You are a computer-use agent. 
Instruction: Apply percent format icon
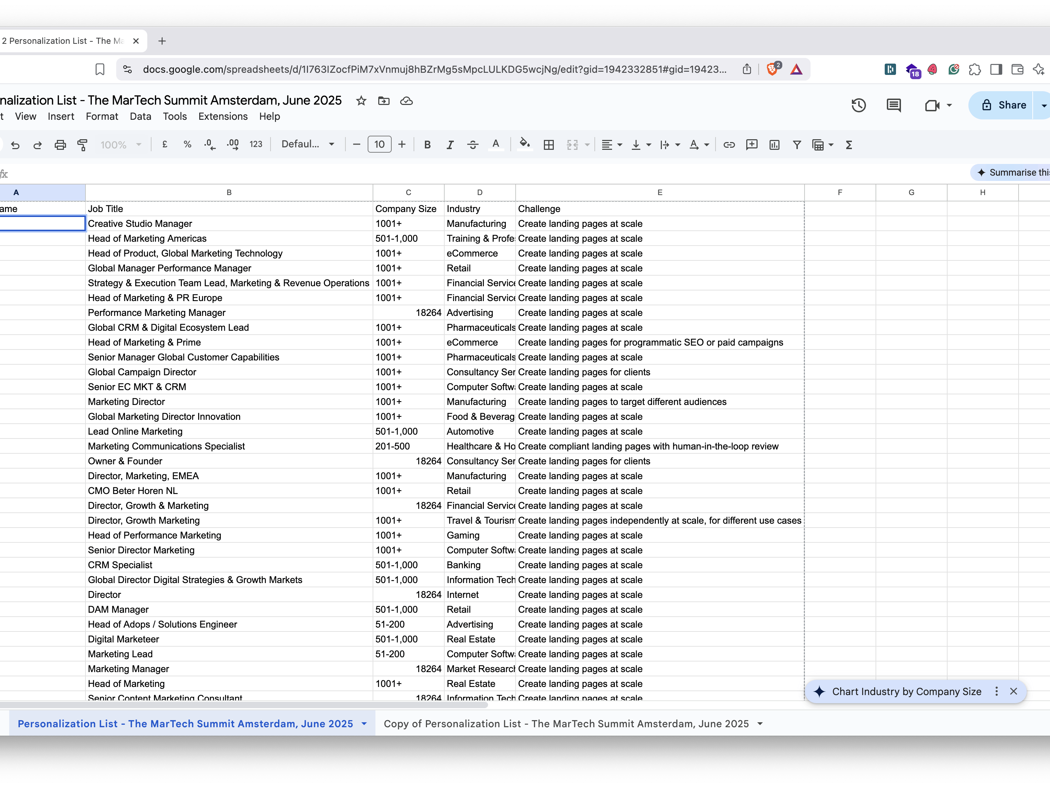[188, 145]
